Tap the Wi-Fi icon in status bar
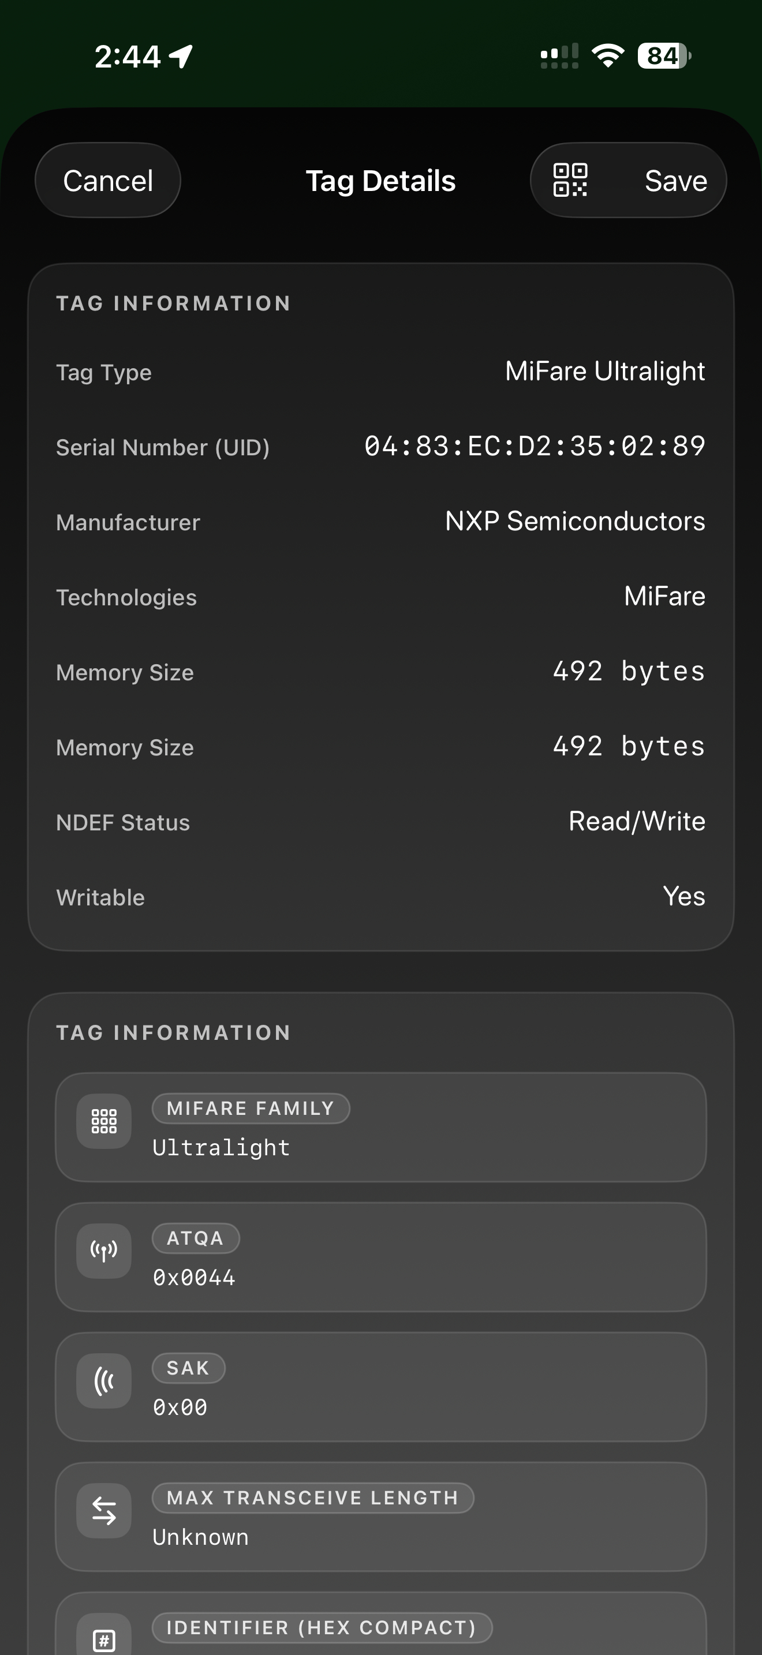This screenshot has width=762, height=1655. (607, 56)
